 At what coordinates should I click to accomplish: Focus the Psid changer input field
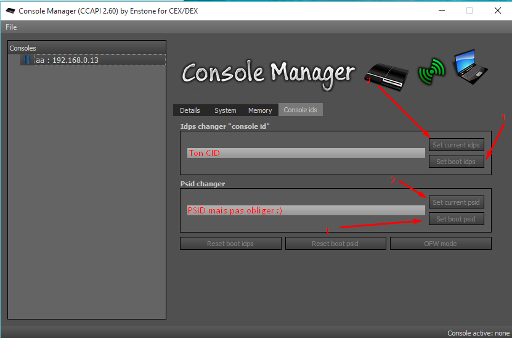(306, 210)
